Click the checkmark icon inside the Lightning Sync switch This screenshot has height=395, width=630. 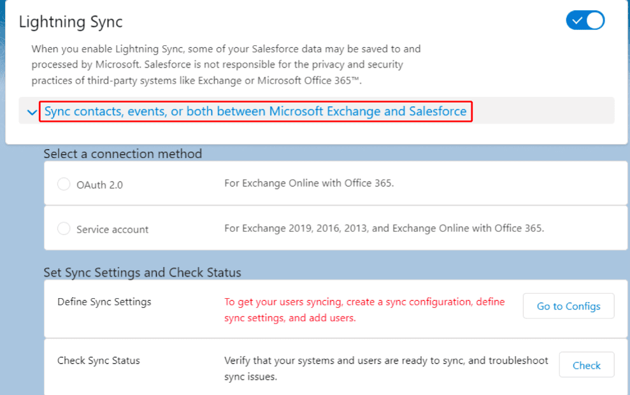(577, 20)
